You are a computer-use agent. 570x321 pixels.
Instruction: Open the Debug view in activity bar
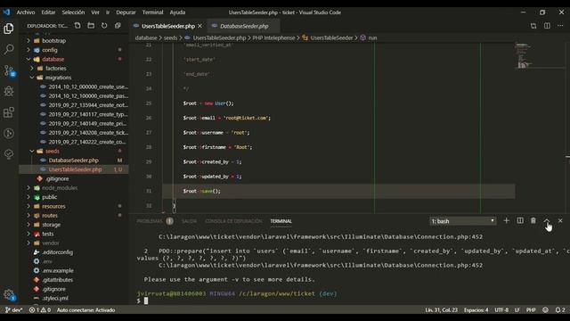point(9,91)
